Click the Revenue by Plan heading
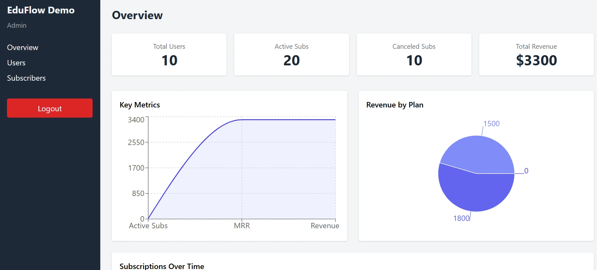This screenshot has height=270, width=597. coord(395,105)
